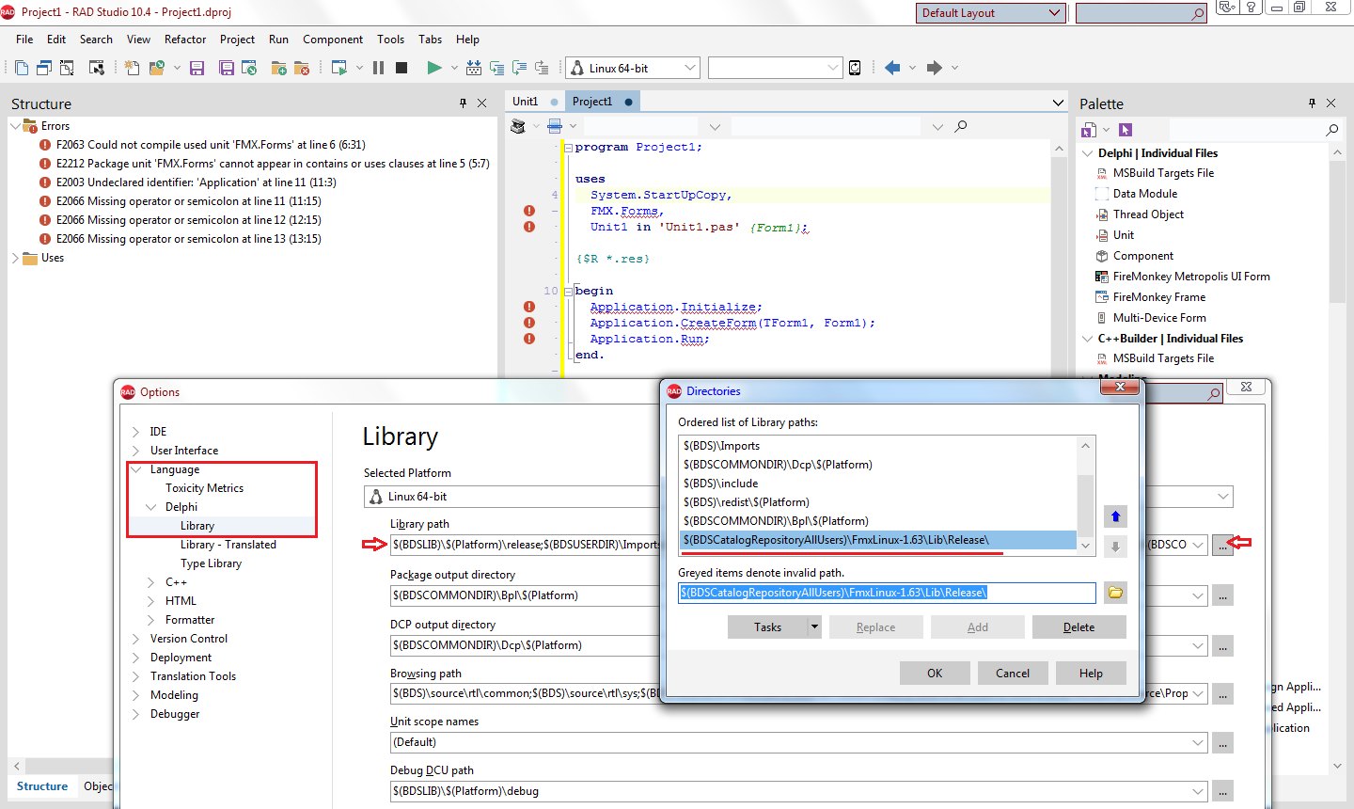Click Cancel in the Directories dialog
The width and height of the screenshot is (1354, 809).
1013,674
